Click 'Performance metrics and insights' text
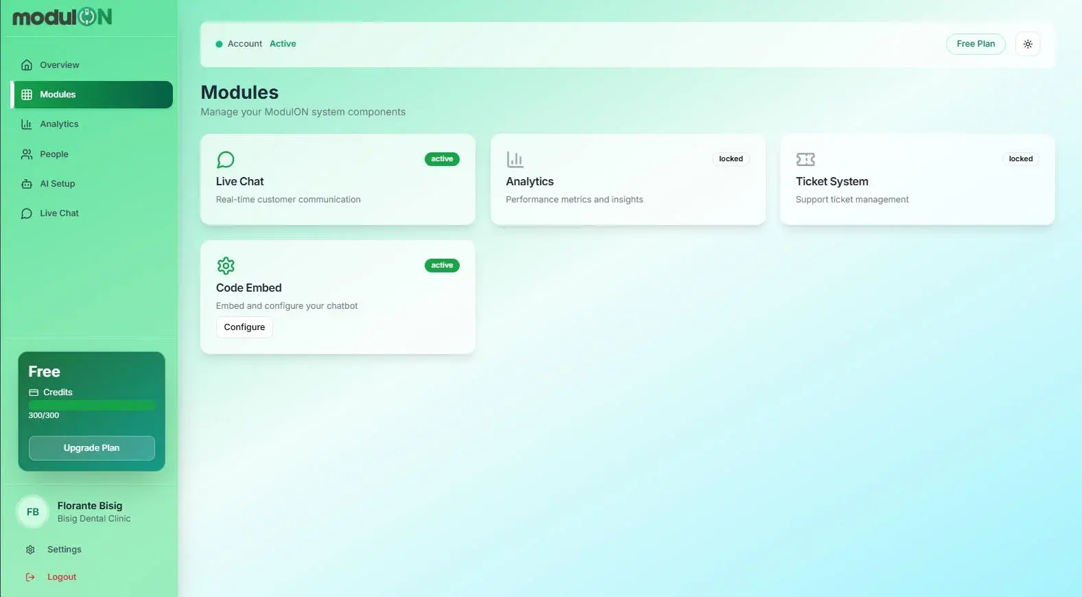This screenshot has height=597, width=1082. (x=574, y=200)
